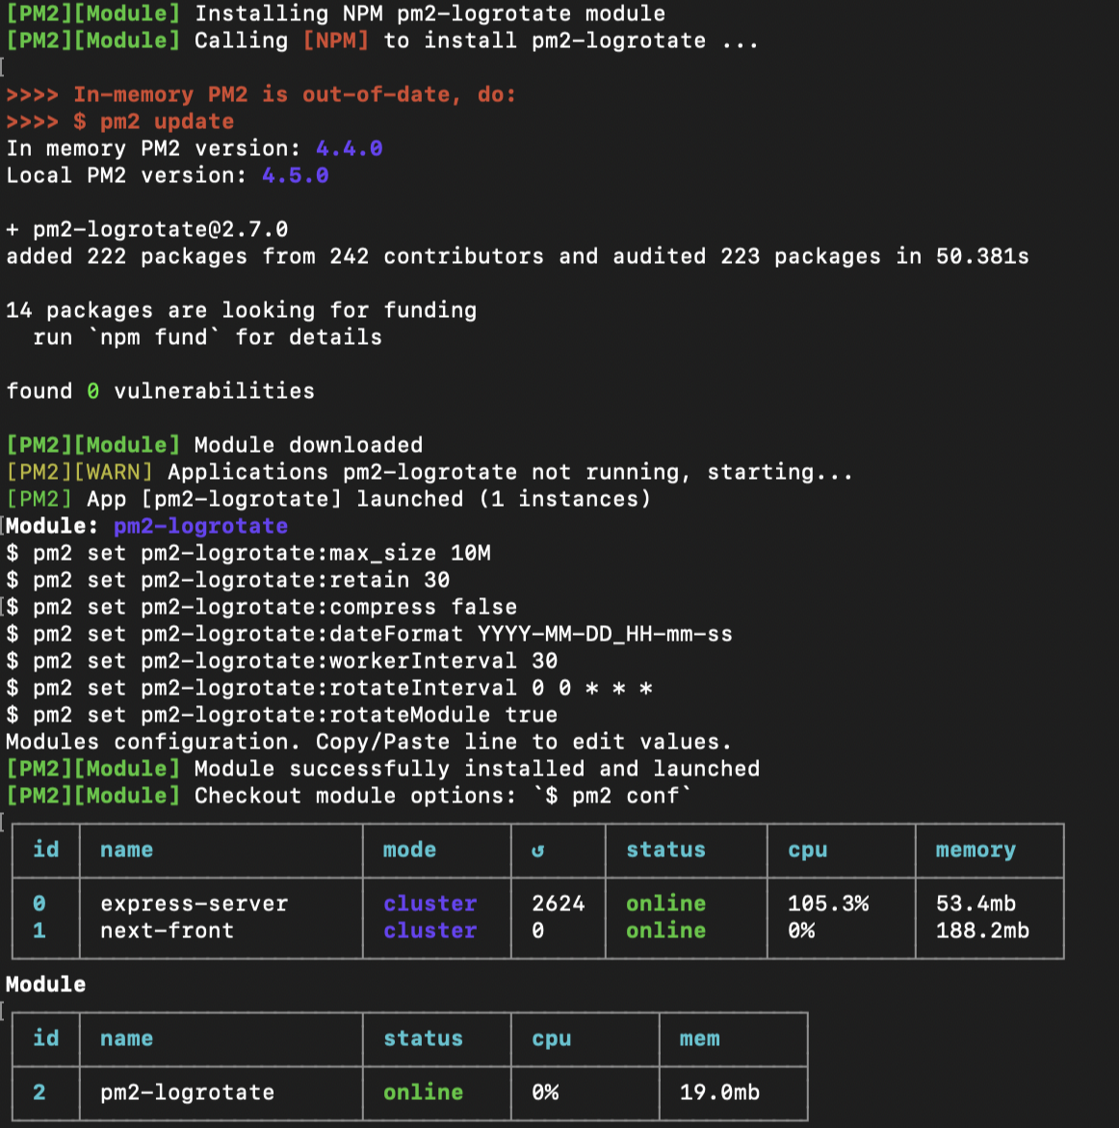Viewport: 1119px width, 1128px height.
Task: Click the local version '4.5.0'
Action: click(295, 175)
